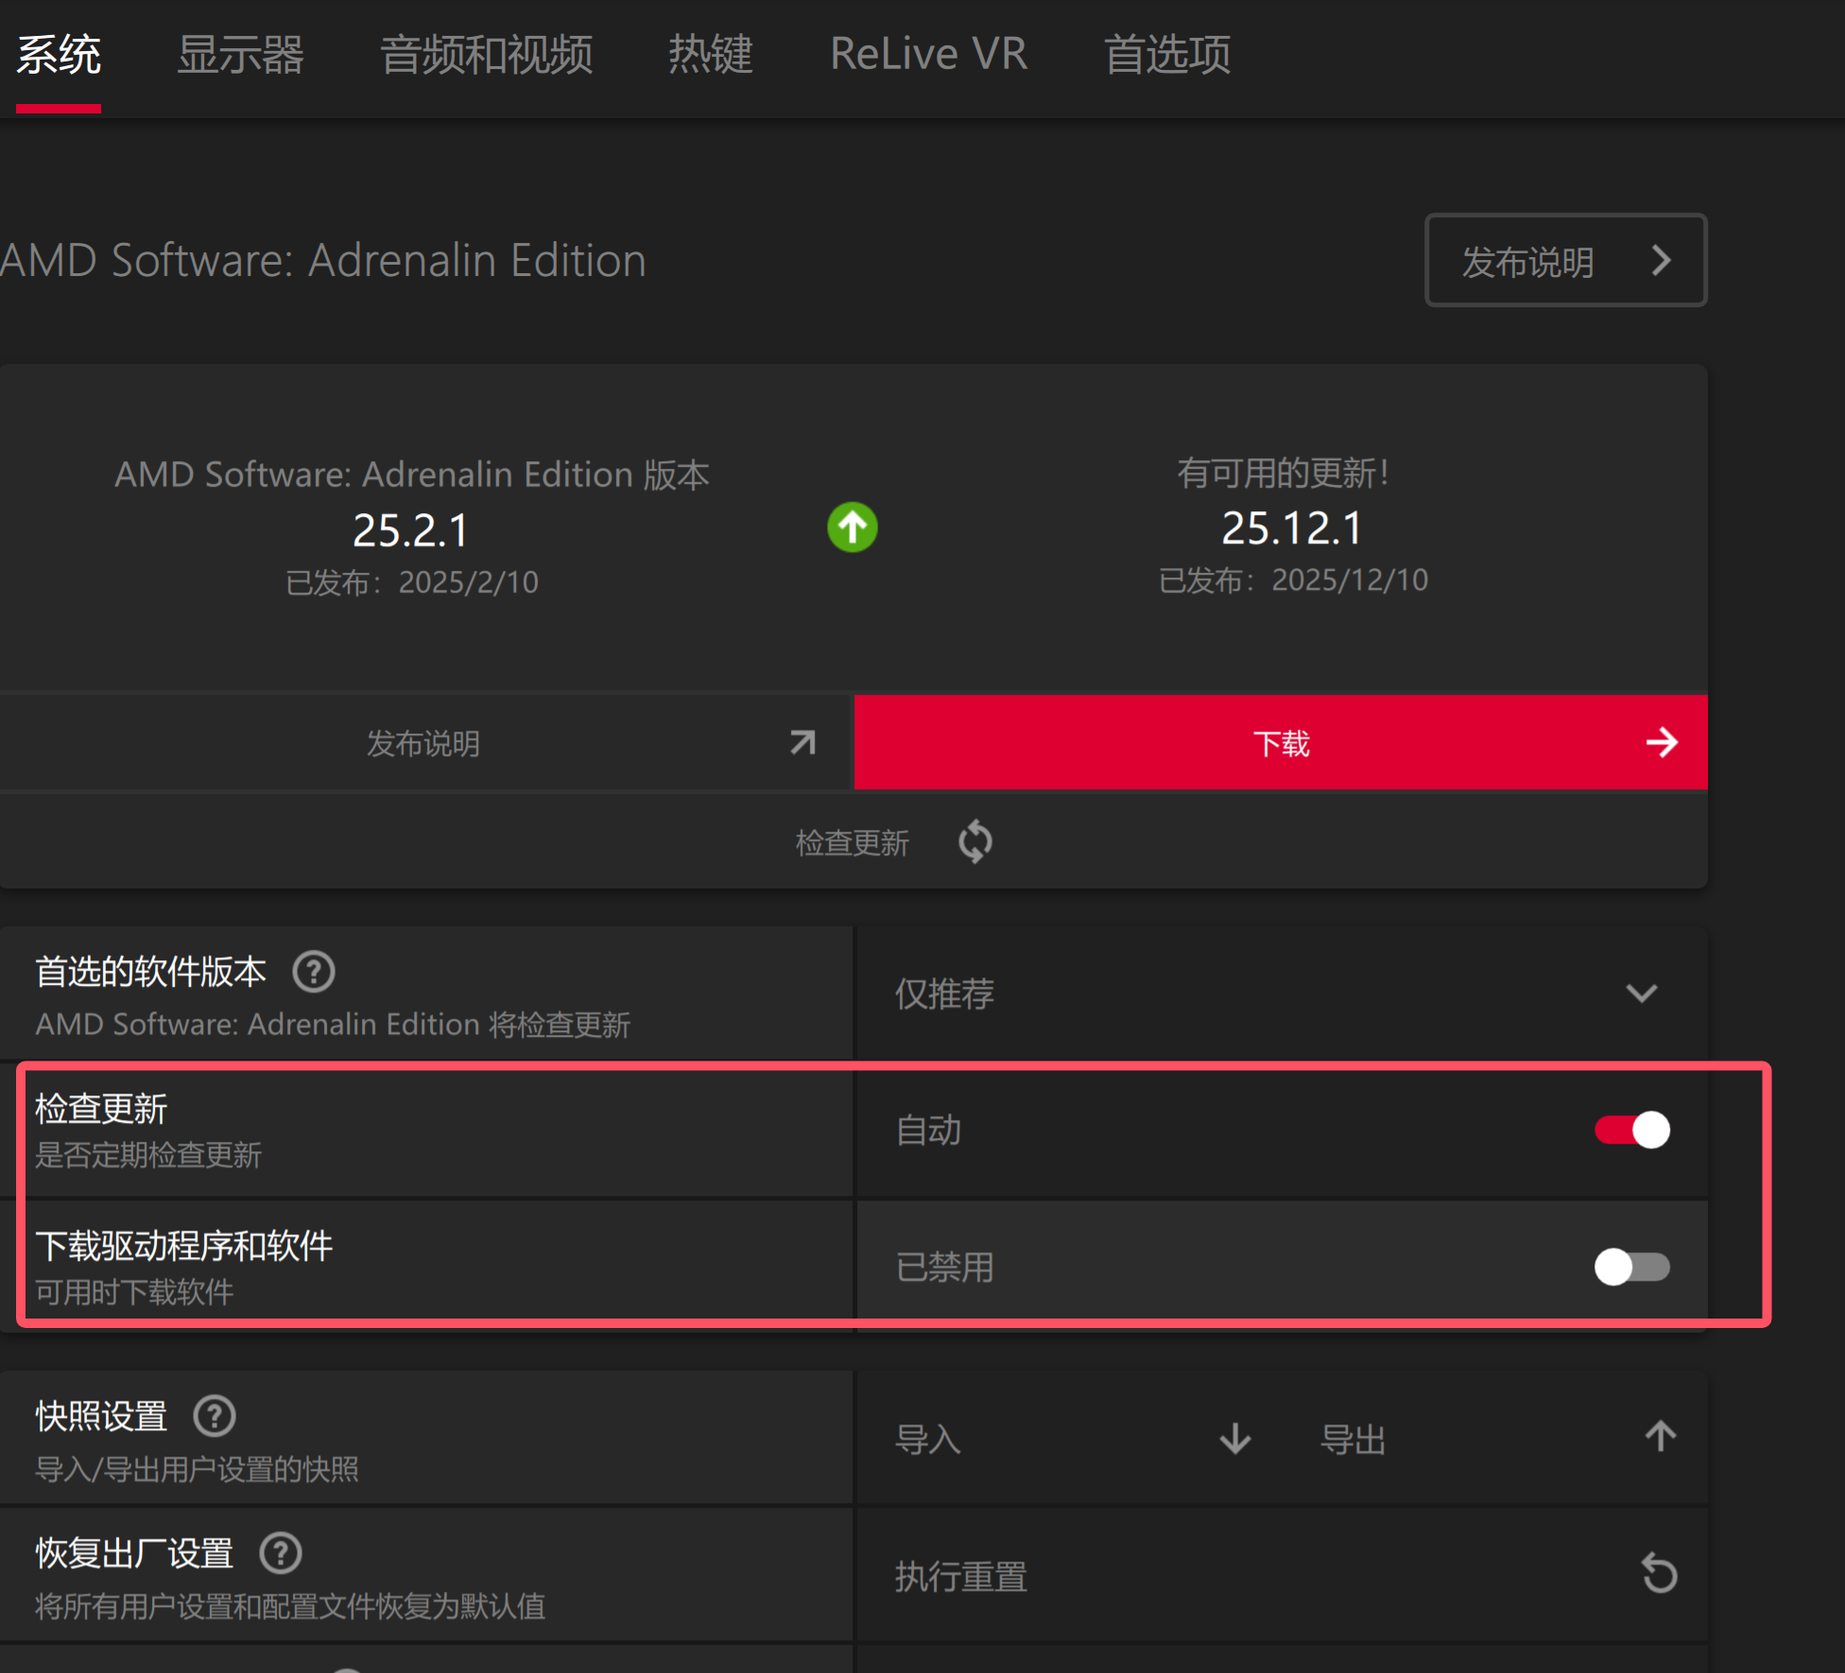Click the AMD Software: Adrenalin Edition 版本 label
The height and width of the screenshot is (1673, 1845).
click(x=412, y=474)
